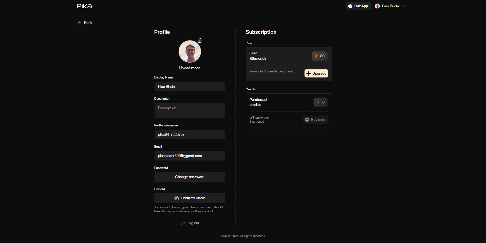Click the large profile picture thumbnail

click(190, 51)
